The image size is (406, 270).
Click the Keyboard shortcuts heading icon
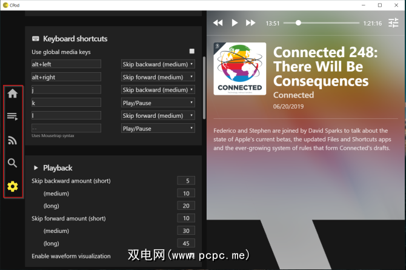(36, 39)
